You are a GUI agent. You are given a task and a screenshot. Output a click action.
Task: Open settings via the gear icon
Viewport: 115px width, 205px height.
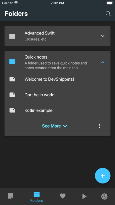click(104, 196)
